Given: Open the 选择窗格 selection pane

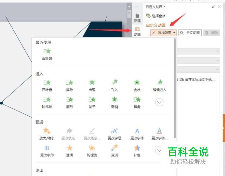Looking at the screenshot, I should click(x=156, y=16).
